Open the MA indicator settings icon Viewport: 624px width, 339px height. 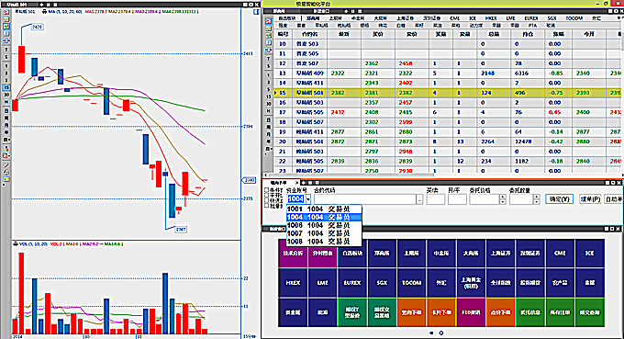click(x=45, y=12)
